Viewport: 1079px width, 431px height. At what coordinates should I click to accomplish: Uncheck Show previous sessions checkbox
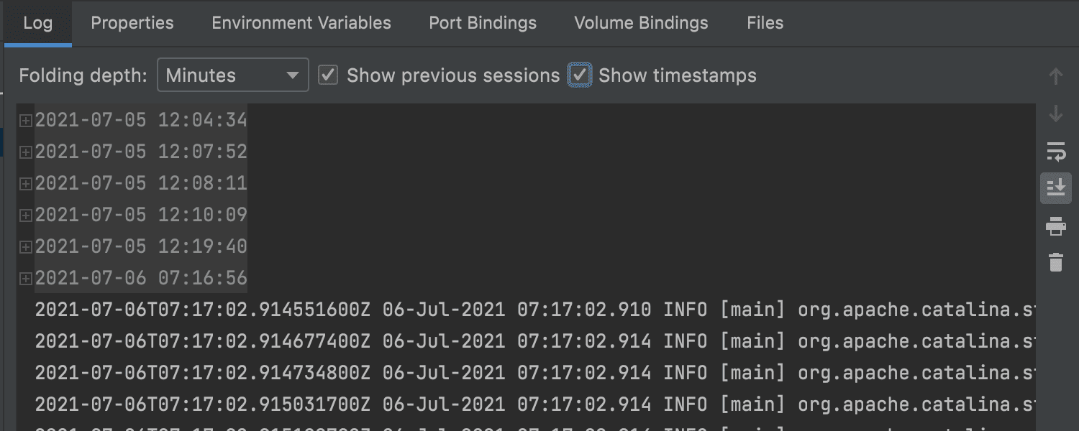pyautogui.click(x=328, y=75)
